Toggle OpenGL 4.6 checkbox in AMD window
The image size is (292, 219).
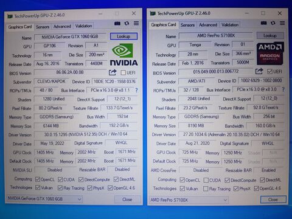click(x=256, y=189)
